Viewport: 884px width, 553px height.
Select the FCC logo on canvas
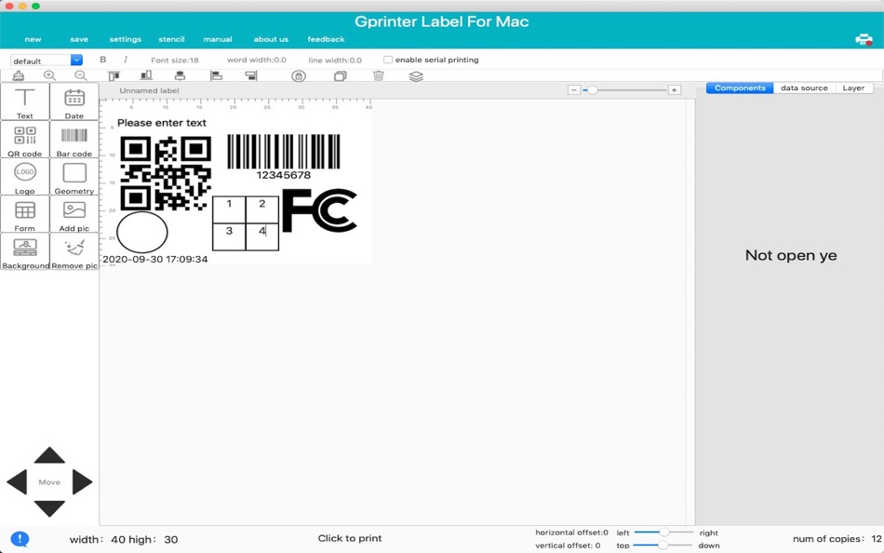tap(319, 210)
